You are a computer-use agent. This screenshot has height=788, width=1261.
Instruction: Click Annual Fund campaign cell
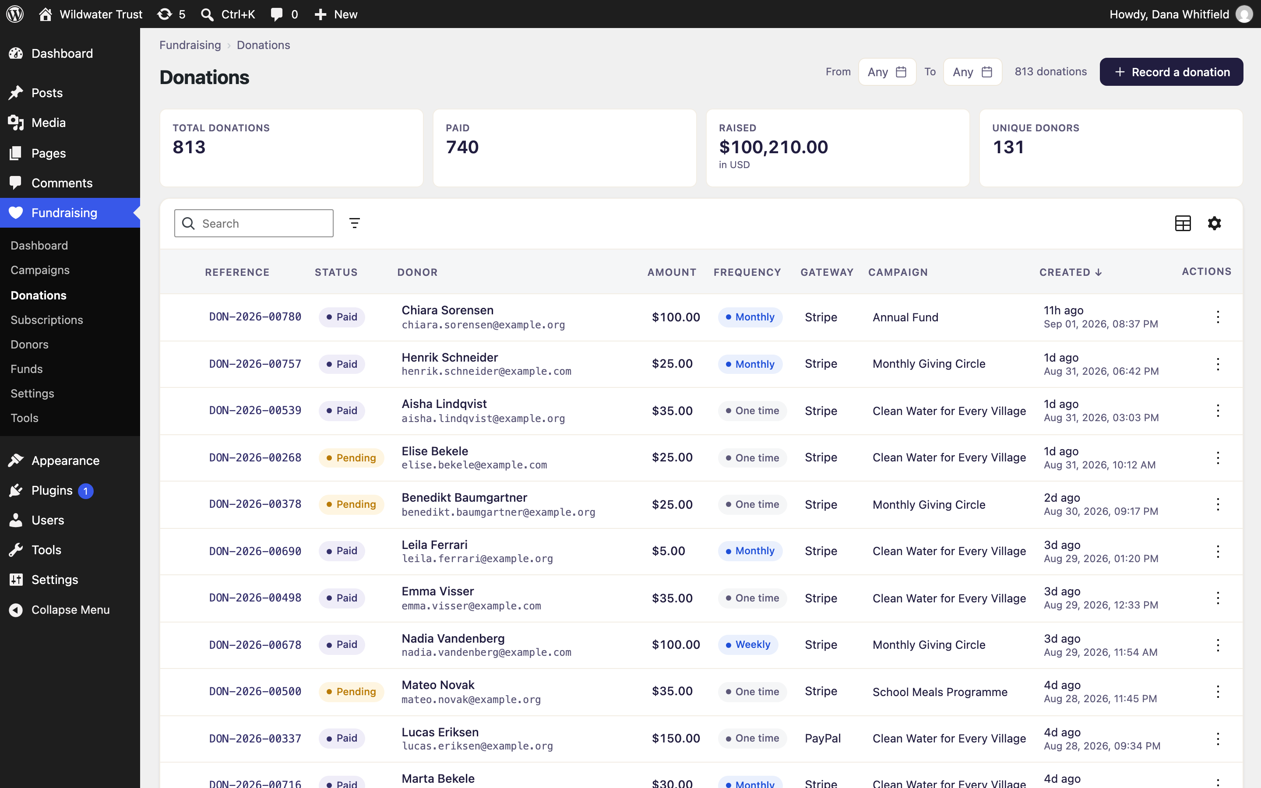pos(905,317)
